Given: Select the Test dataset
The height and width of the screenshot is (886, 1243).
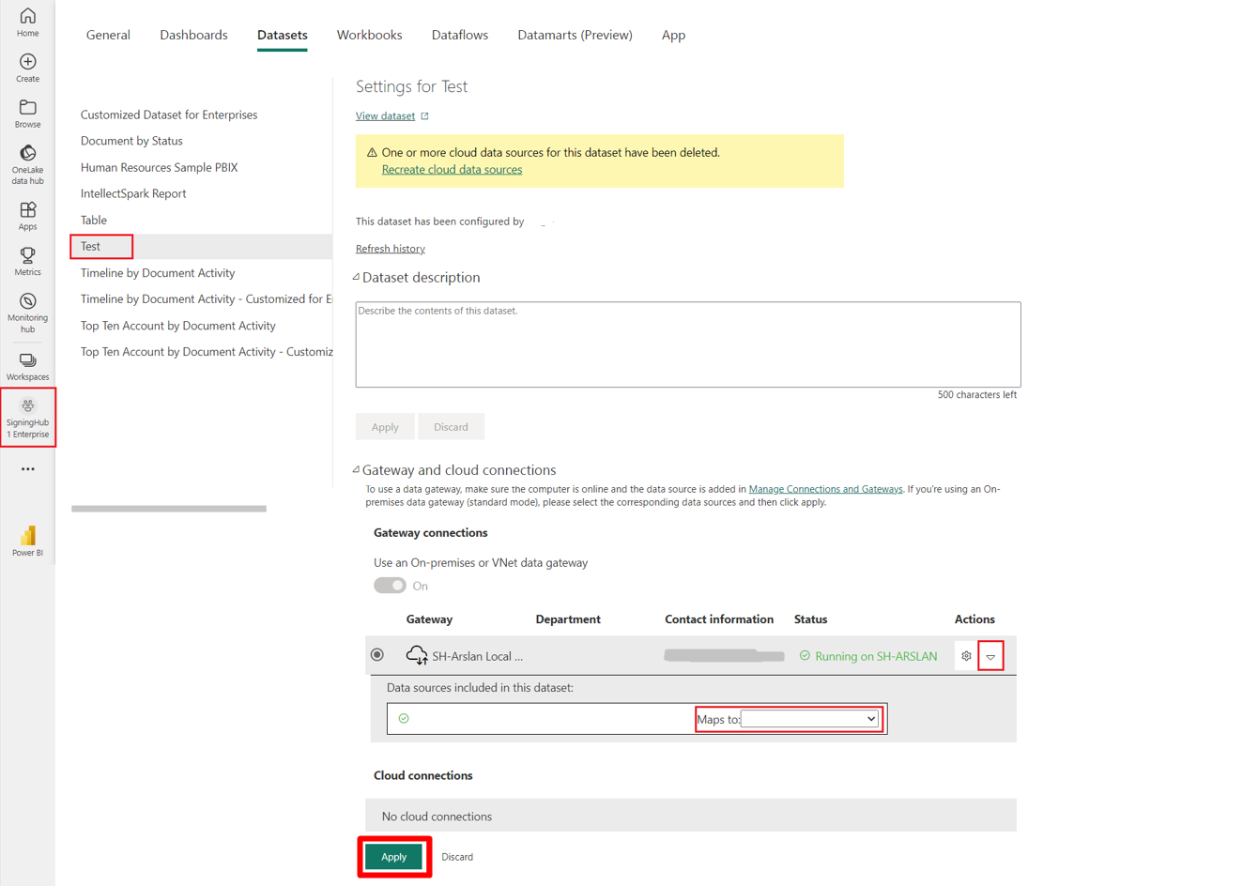Looking at the screenshot, I should (90, 246).
